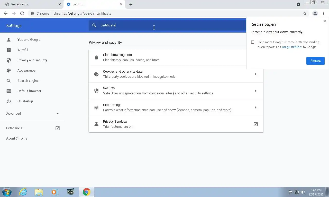Open Appearance settings section

[x=26, y=70]
